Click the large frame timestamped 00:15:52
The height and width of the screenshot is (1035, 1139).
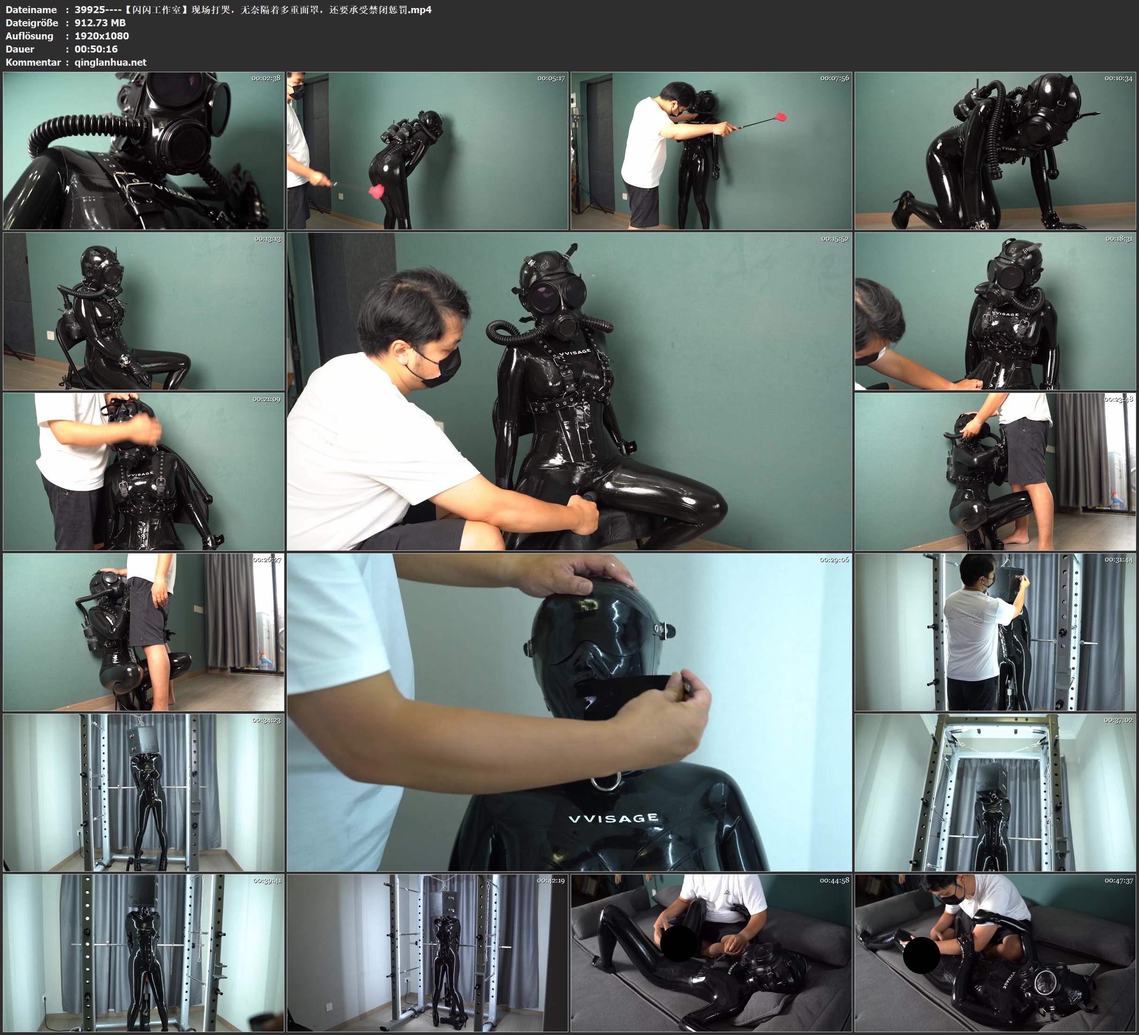[569, 391]
